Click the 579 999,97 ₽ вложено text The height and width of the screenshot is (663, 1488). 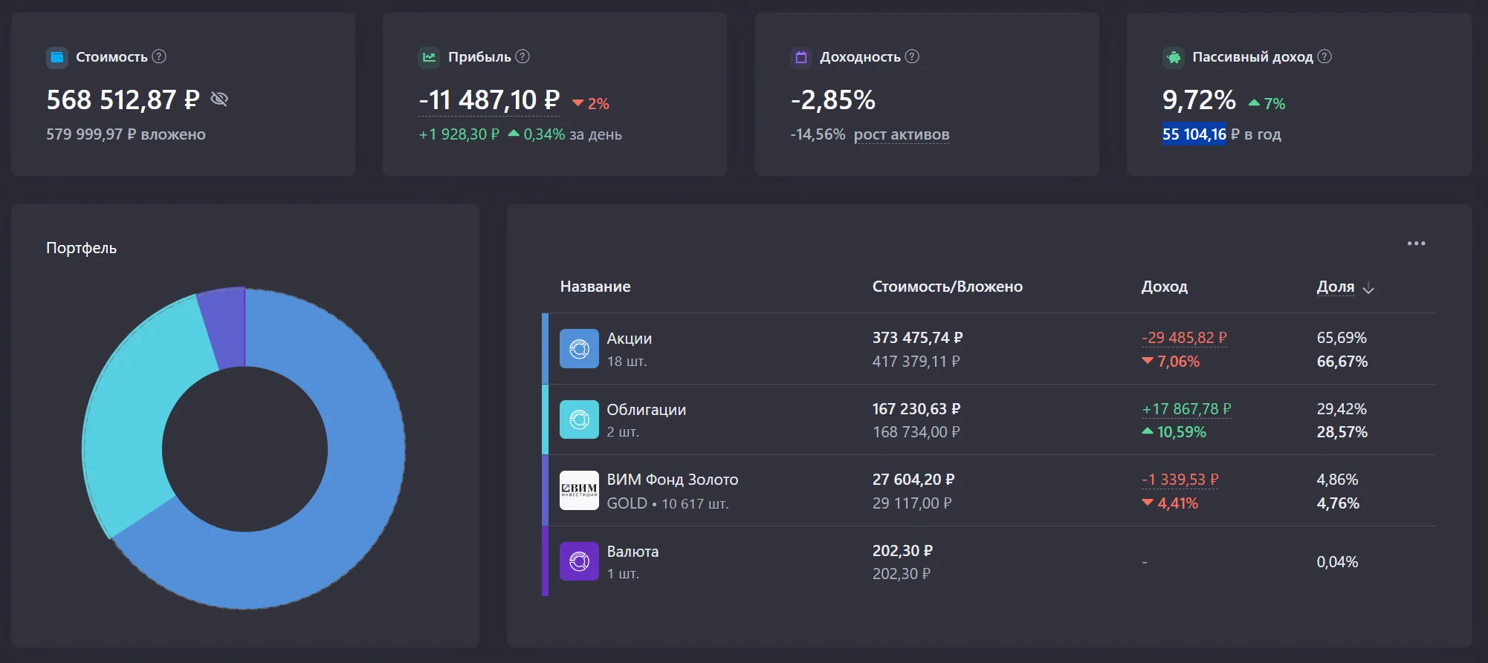pyautogui.click(x=126, y=134)
